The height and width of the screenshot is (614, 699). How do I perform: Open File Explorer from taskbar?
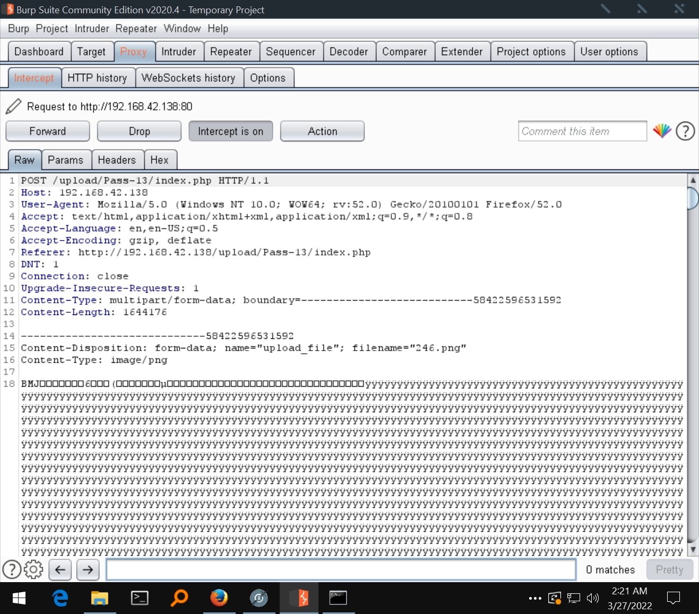[99, 598]
